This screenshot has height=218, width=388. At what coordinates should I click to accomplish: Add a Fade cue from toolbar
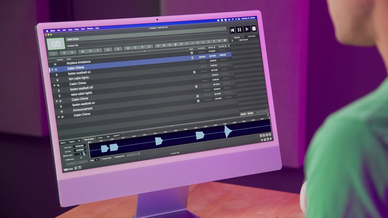tap(118, 49)
